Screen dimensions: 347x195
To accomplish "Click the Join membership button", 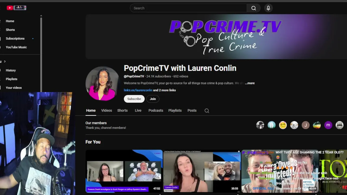I will point(153,99).
